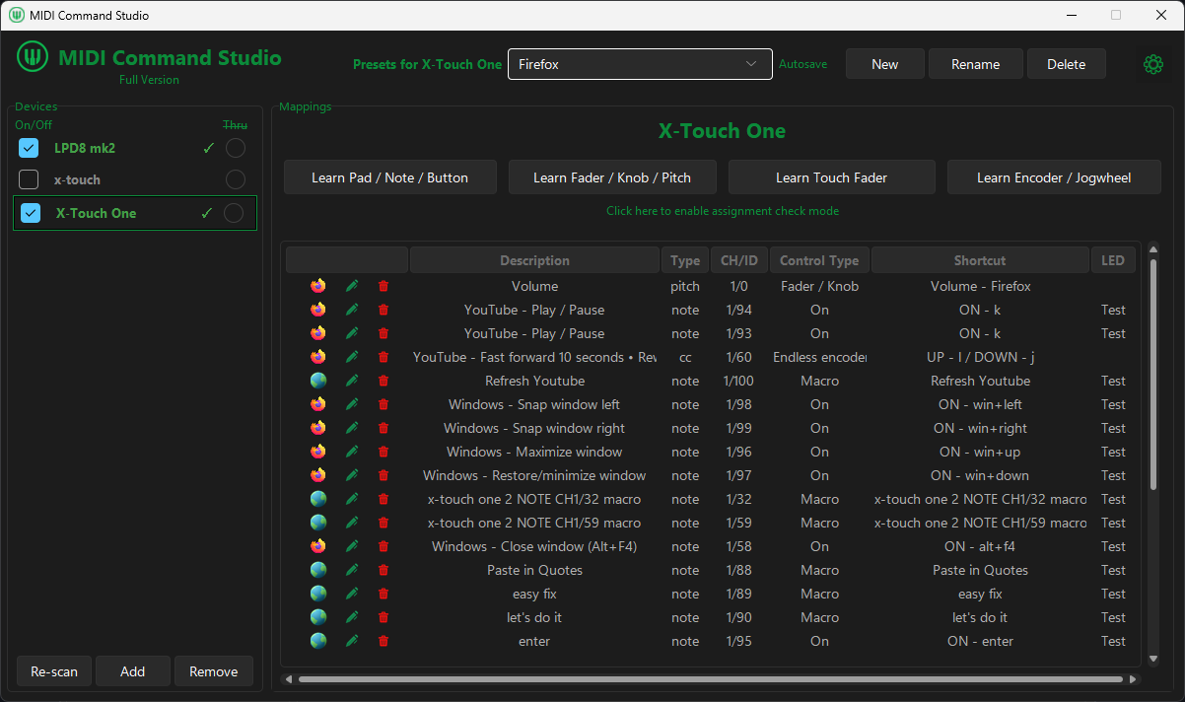Click the mappings horizontal scrollbar thumb
The image size is (1185, 702).
coord(710,679)
